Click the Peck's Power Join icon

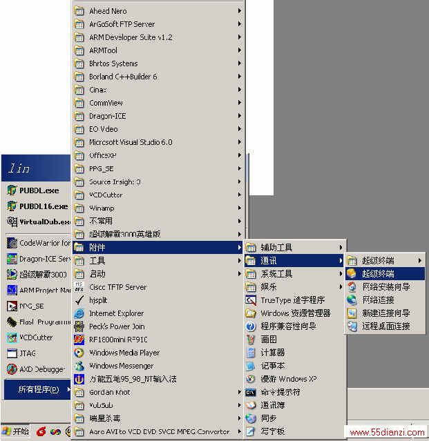(79, 326)
